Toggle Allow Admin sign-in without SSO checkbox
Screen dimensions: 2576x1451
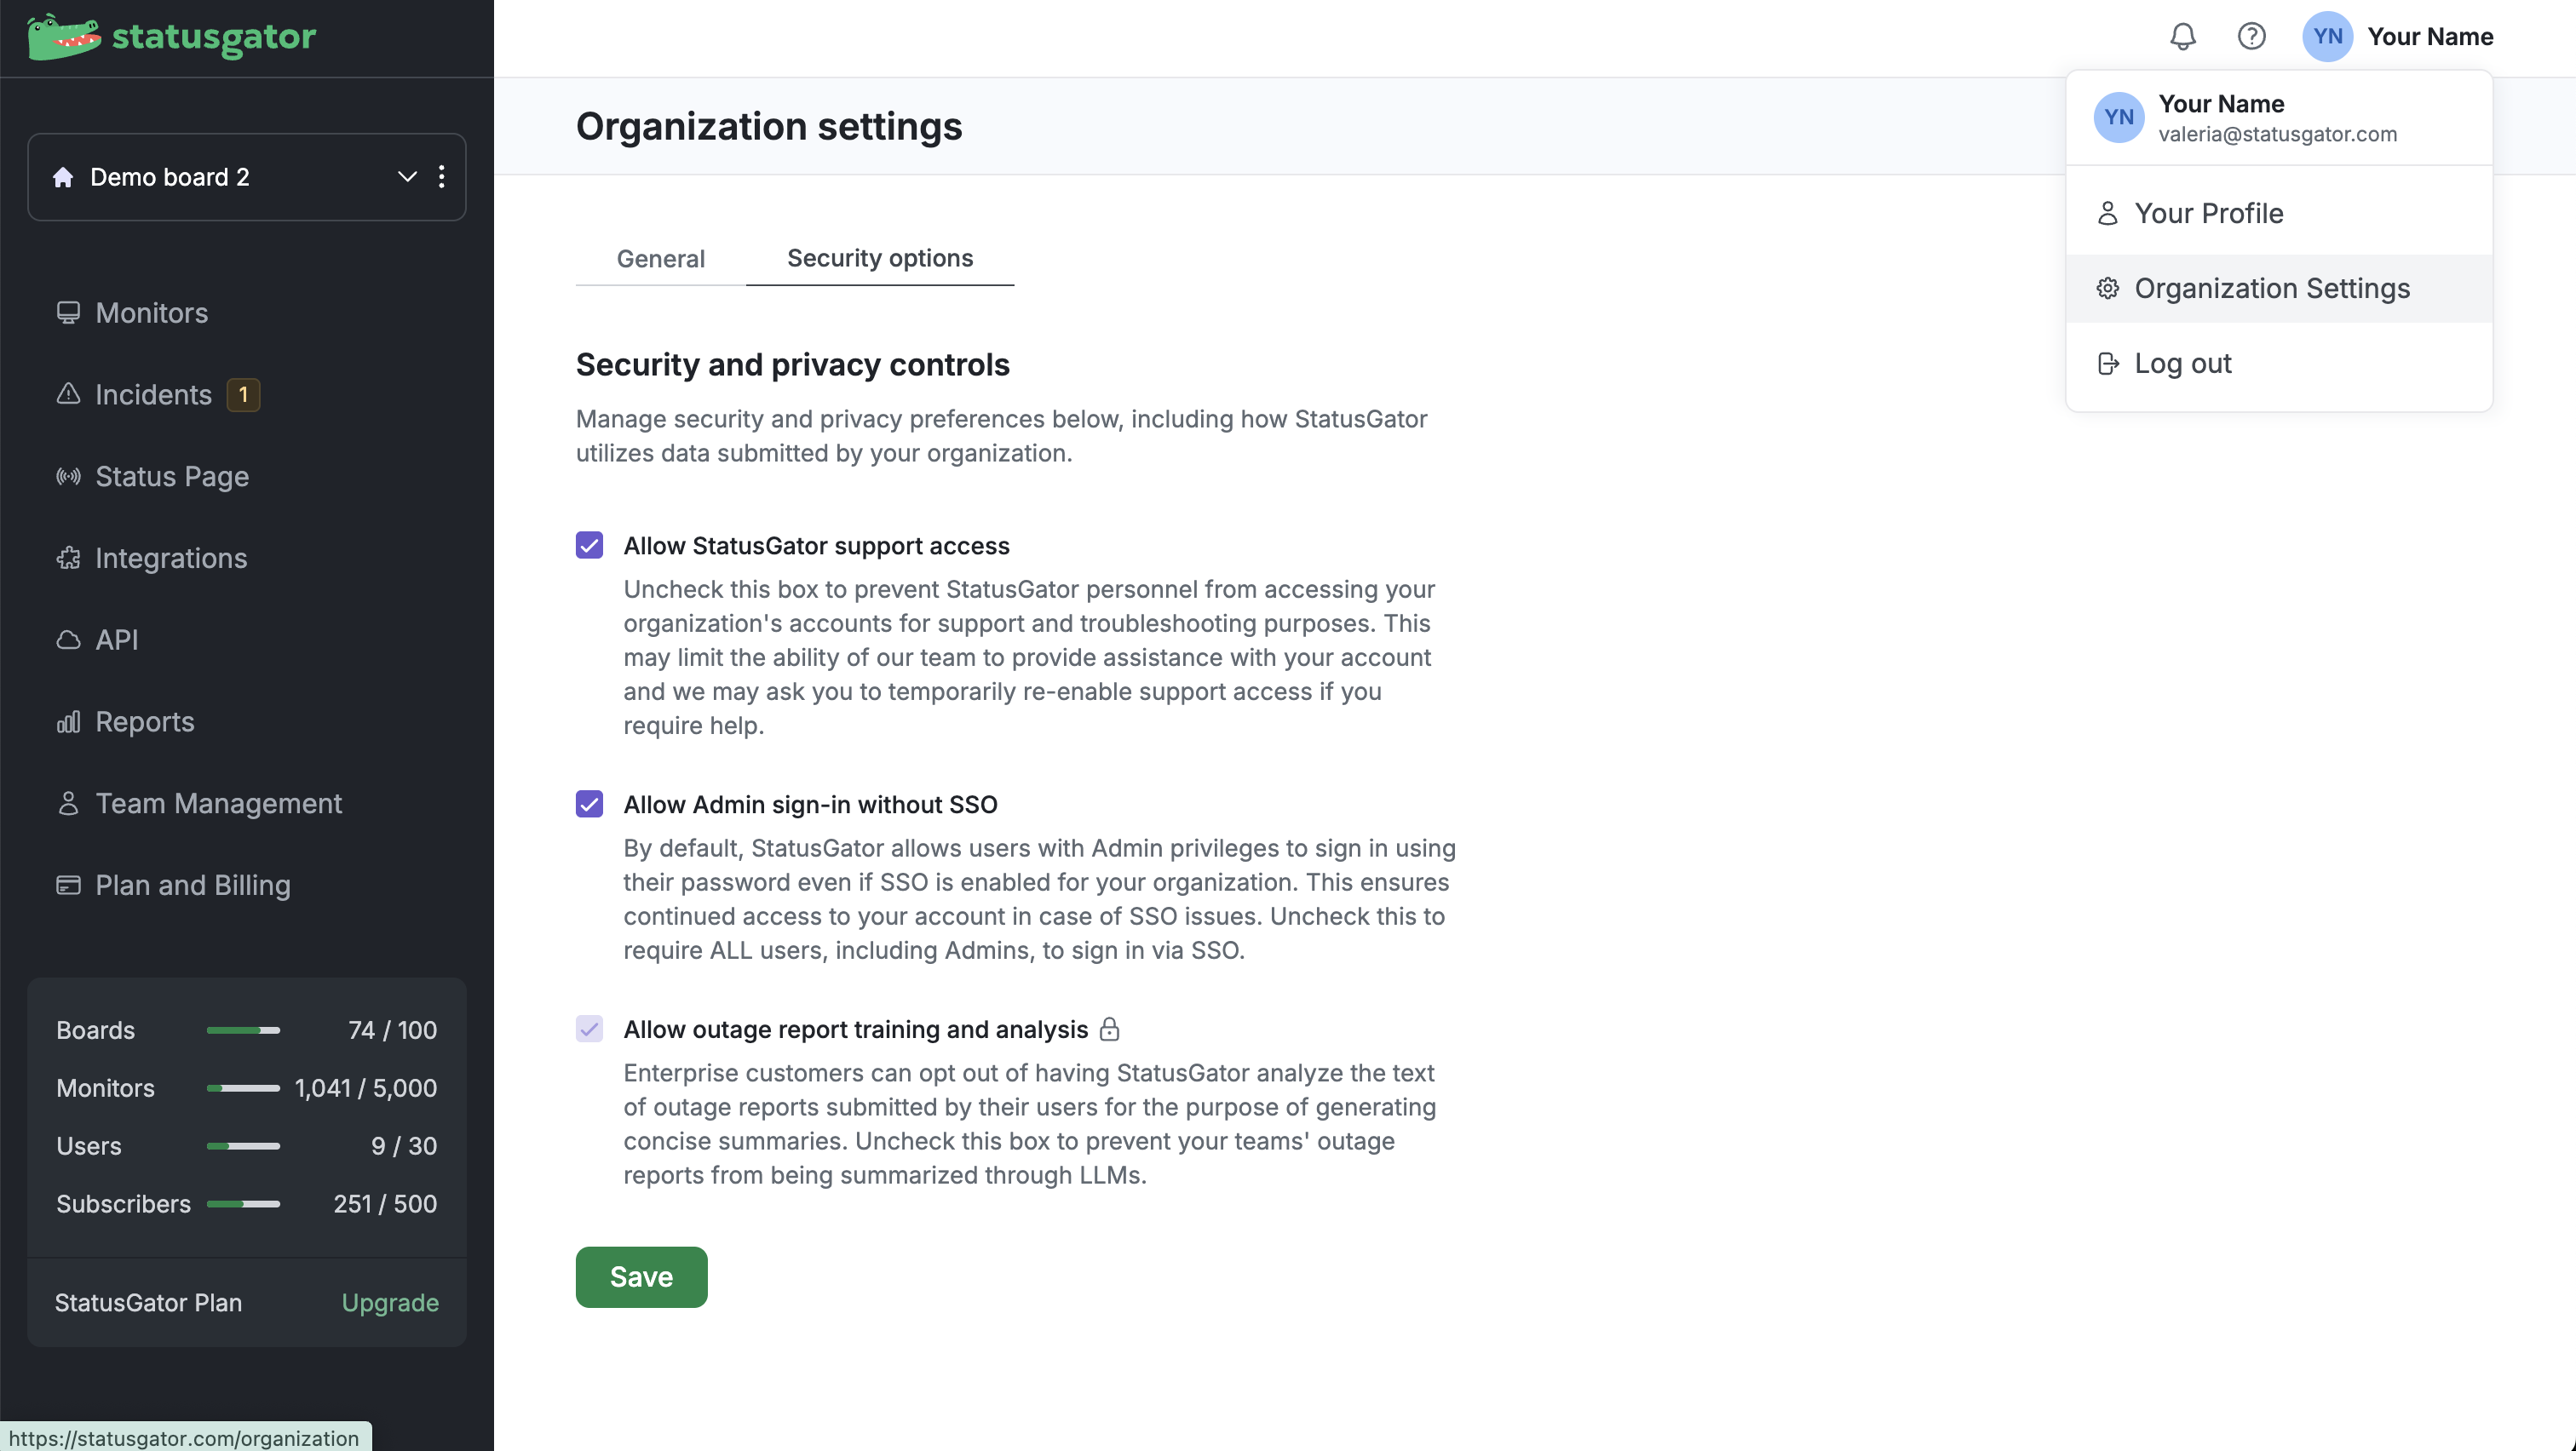pos(589,805)
